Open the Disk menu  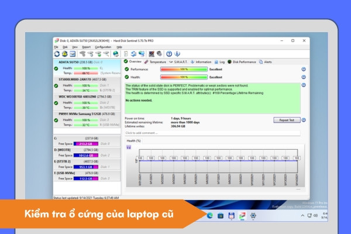coord(65,47)
